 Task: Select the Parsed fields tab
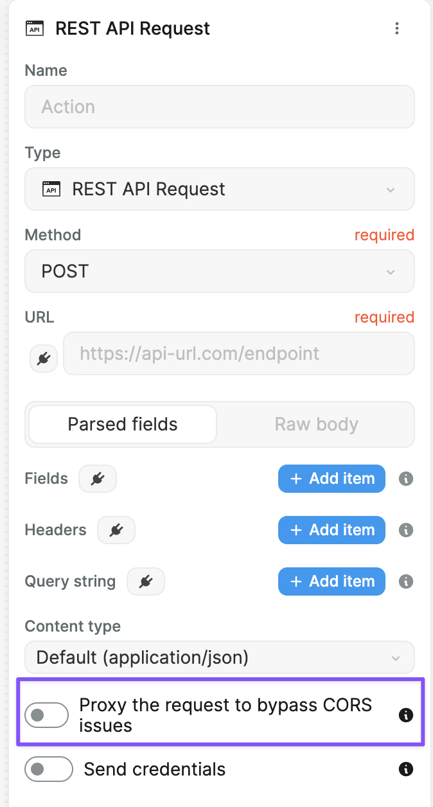[121, 424]
